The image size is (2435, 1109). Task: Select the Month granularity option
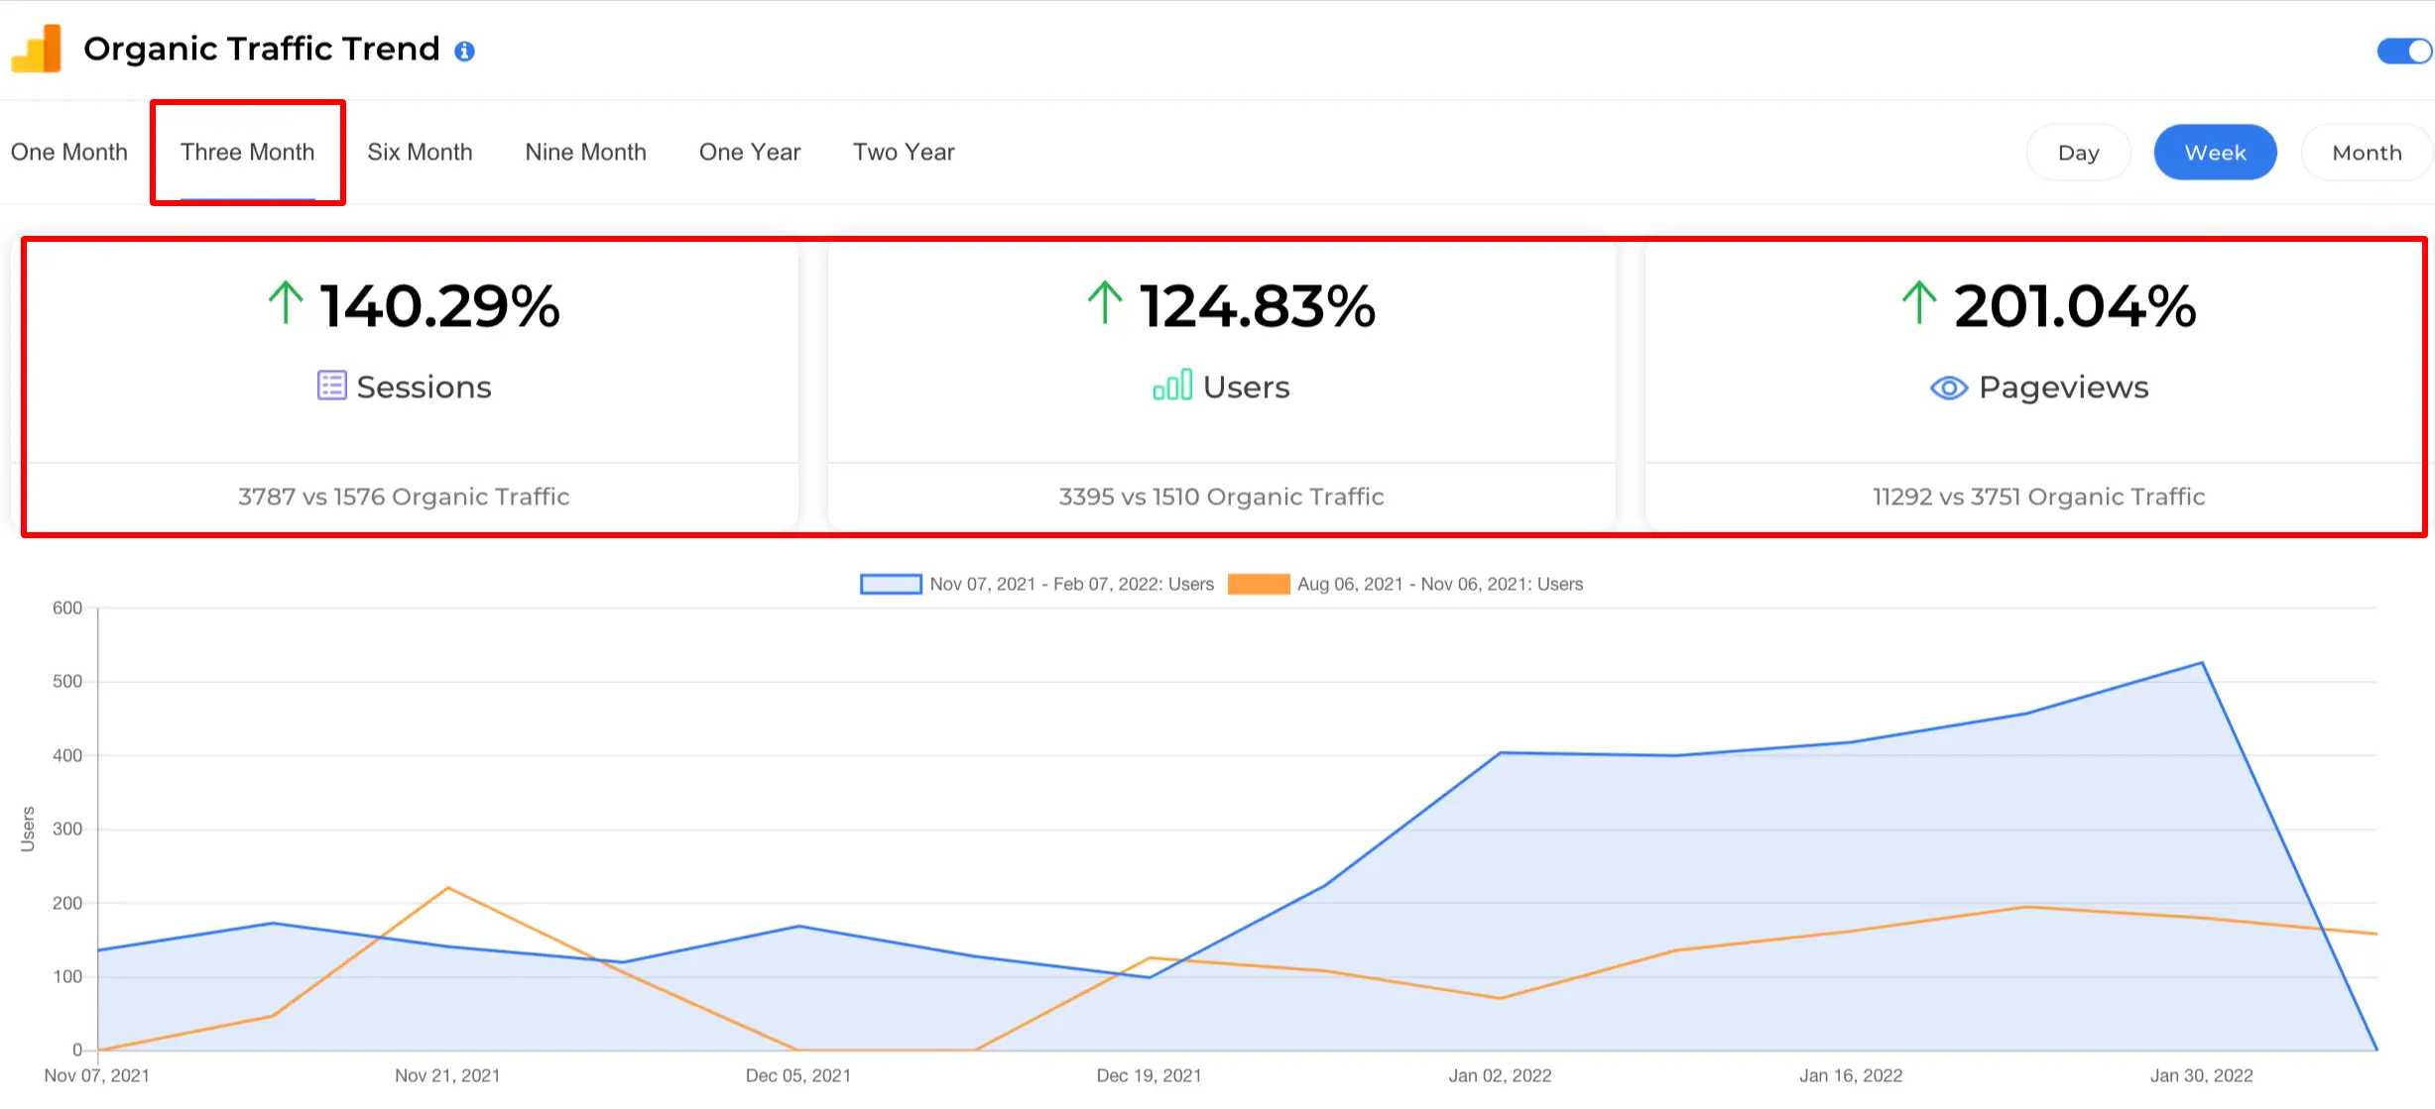pyautogui.click(x=2366, y=153)
